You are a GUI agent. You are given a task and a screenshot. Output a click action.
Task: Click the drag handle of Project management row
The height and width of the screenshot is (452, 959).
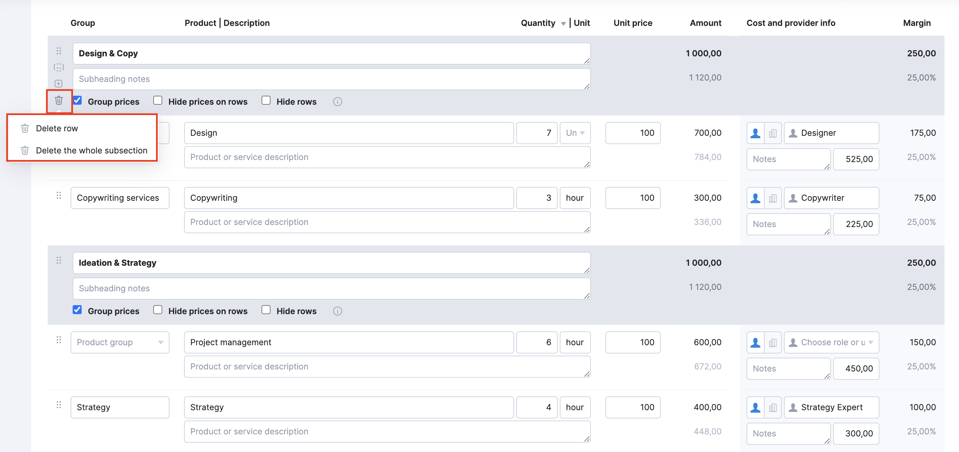59,340
